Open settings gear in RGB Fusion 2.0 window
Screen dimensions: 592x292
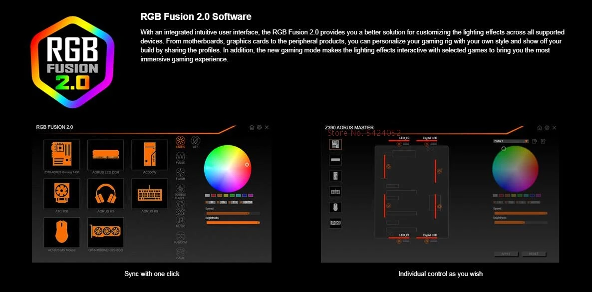pyautogui.click(x=260, y=127)
